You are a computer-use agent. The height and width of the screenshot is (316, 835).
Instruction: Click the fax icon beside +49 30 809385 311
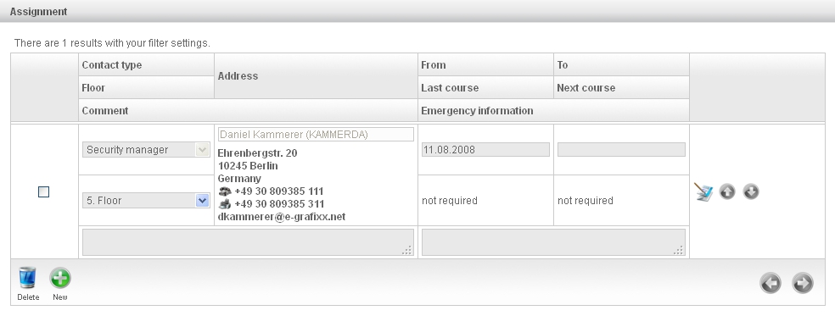click(x=225, y=204)
